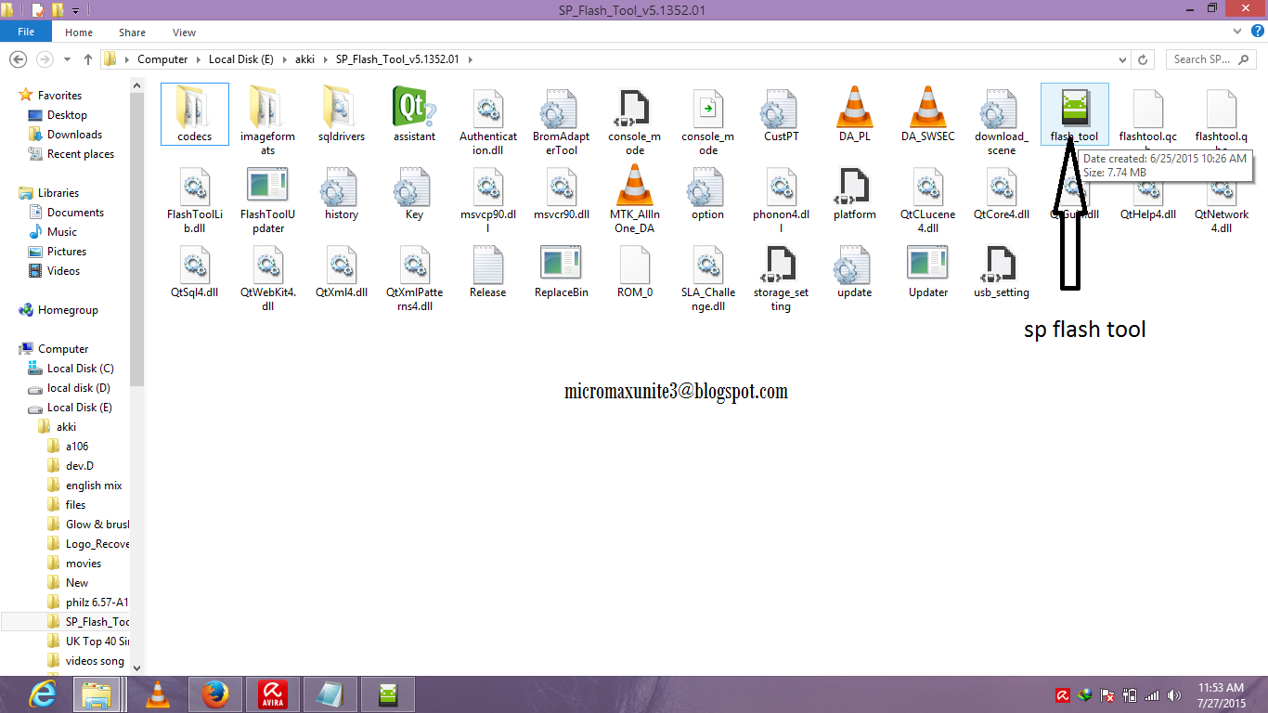Screen dimensions: 1268x713
Task: Select the option file icon
Action: [707, 185]
